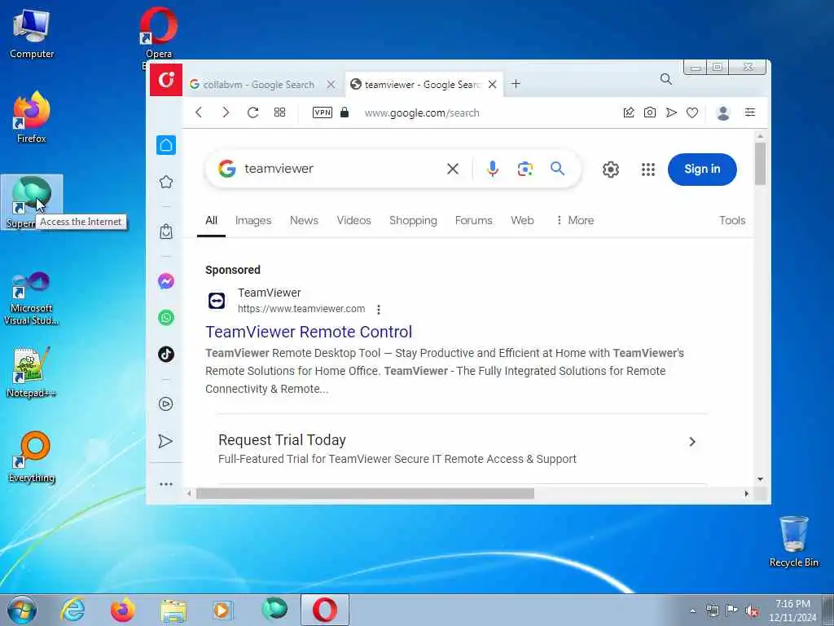This screenshot has width=834, height=626.
Task: Close the collabvm Google Search tab
Action: coord(331,85)
